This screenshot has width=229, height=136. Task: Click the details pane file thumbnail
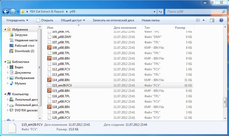(x=12, y=128)
